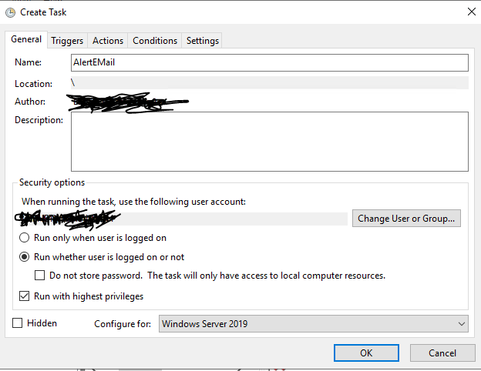
Task: Click the redacted user account field
Action: 182,219
